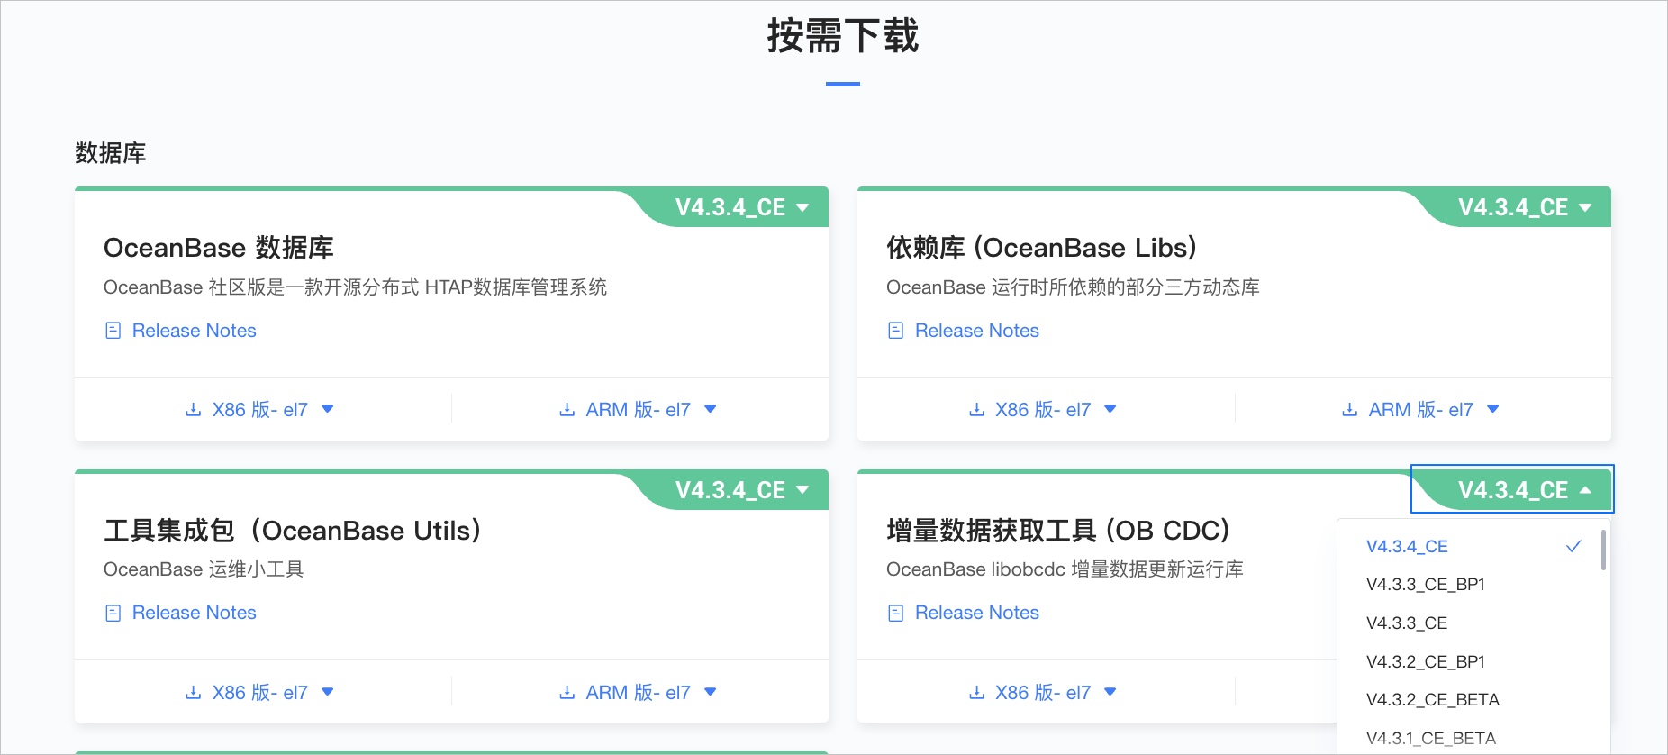The height and width of the screenshot is (755, 1668).
Task: Open version dropdown on OceanBase 数据库 card
Action: point(741,207)
